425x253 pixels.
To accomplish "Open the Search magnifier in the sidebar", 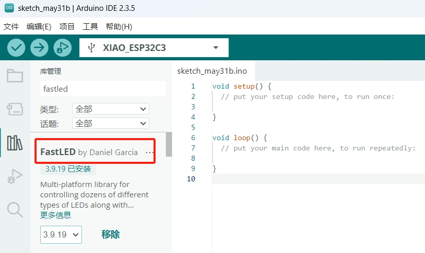I will [x=15, y=210].
